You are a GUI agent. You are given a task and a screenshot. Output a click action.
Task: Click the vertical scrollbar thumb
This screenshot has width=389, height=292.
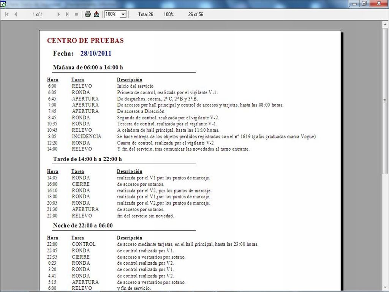(385, 101)
